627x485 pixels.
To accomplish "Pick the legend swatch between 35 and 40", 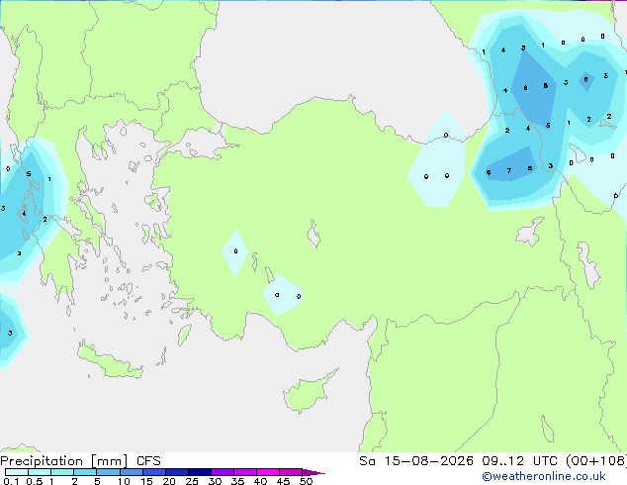I will point(244,472).
